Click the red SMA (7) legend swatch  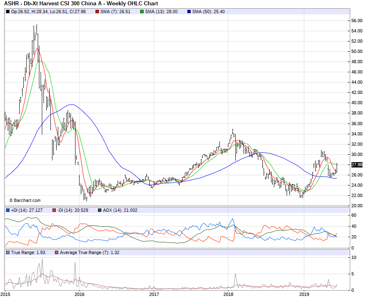coord(97,11)
